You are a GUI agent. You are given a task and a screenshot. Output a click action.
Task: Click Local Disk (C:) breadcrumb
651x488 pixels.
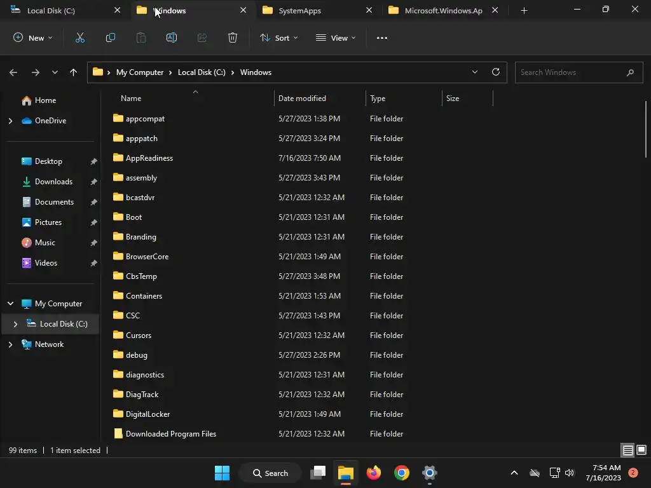202,72
